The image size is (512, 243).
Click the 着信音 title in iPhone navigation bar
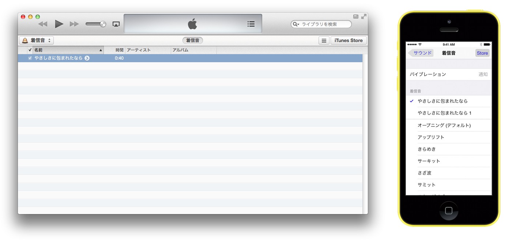(449, 53)
